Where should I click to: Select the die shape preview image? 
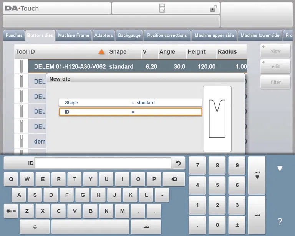tap(217, 119)
